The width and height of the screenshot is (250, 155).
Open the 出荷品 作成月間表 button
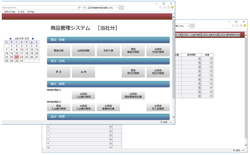(x=158, y=51)
